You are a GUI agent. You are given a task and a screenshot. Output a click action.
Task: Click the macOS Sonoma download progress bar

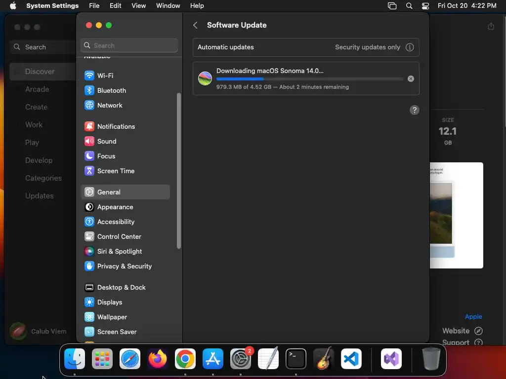[309, 79]
